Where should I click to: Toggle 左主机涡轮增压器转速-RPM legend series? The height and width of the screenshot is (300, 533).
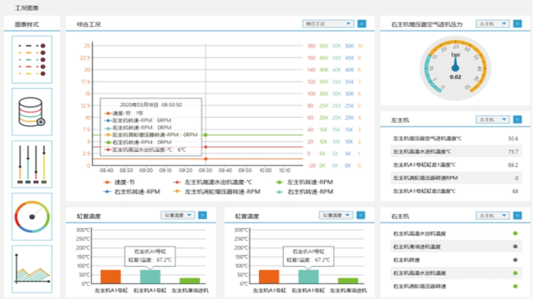217,191
